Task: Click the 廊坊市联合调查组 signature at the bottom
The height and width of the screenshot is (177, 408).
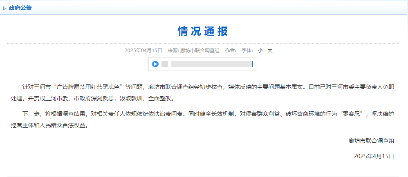Action: coord(371,141)
